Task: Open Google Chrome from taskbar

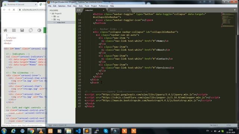Action: point(32,131)
